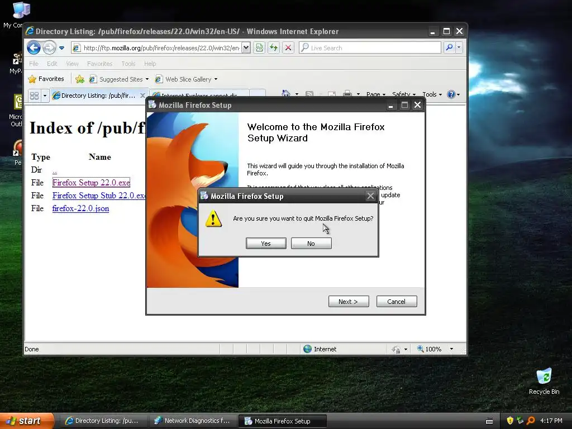Open the Tools dropdown in command bar
572x429 pixels.
432,94
